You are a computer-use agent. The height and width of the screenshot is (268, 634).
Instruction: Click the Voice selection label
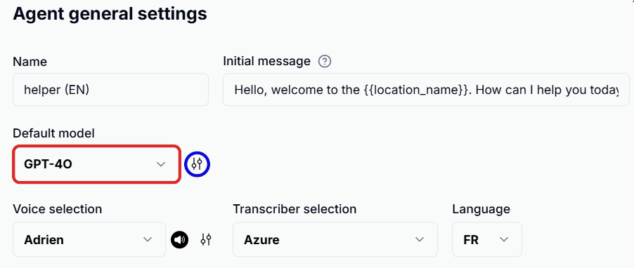pos(58,209)
